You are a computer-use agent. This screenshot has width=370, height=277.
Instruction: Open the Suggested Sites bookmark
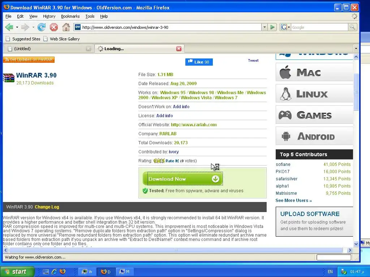point(23,39)
